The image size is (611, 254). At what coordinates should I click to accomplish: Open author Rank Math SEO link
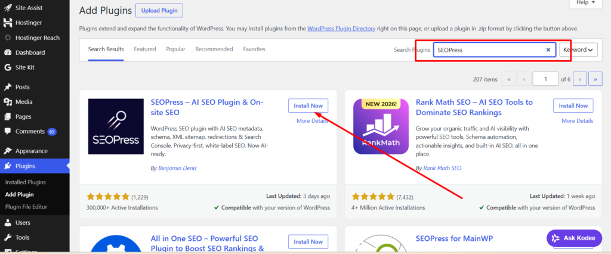442,168
